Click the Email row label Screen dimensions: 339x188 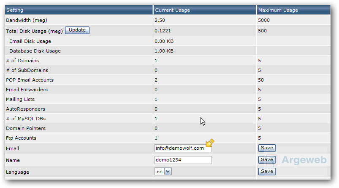point(13,148)
